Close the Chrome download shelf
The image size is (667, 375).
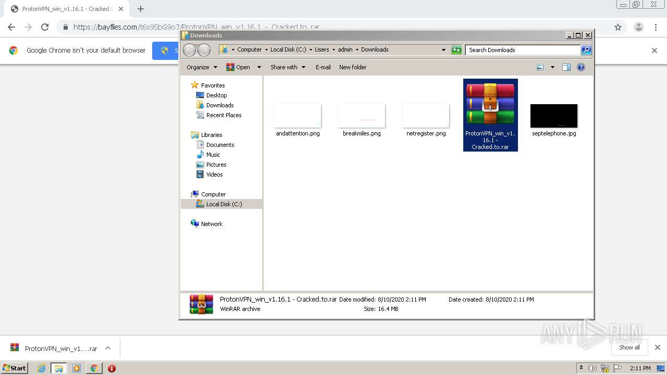657,347
